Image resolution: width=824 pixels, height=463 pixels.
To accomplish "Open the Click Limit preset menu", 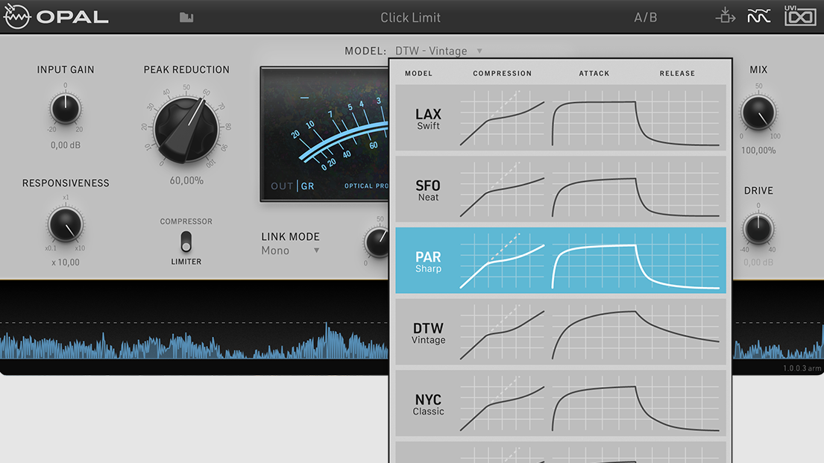I will point(410,17).
